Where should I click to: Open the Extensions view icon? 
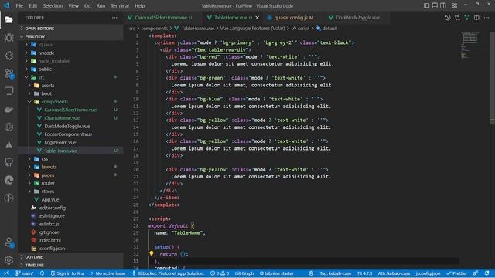pos(9,56)
